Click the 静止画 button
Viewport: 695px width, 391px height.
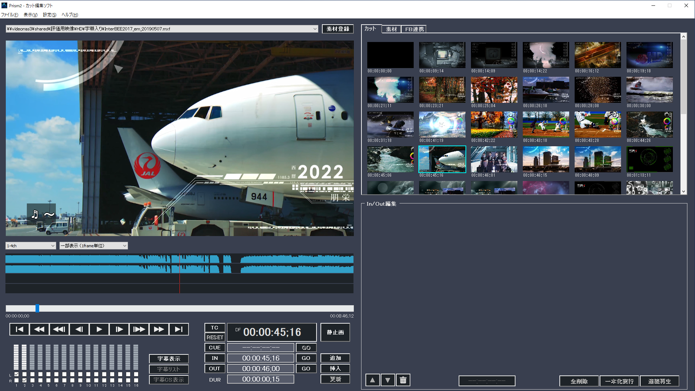coord(335,332)
